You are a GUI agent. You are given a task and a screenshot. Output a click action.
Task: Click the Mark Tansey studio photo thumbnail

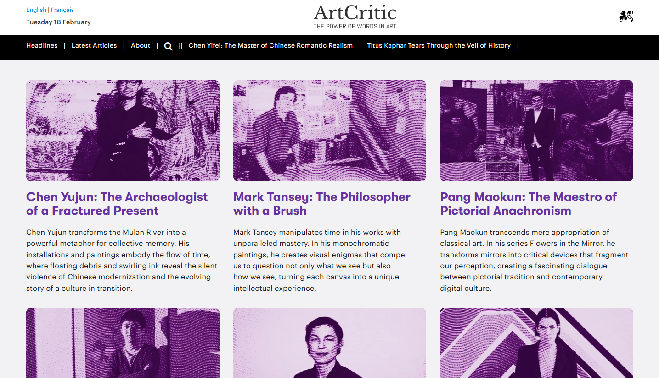(329, 130)
